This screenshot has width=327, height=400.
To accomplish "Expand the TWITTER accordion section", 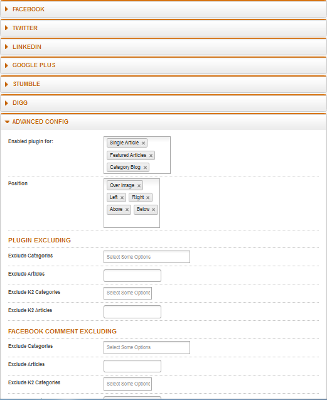I will 163,28.
